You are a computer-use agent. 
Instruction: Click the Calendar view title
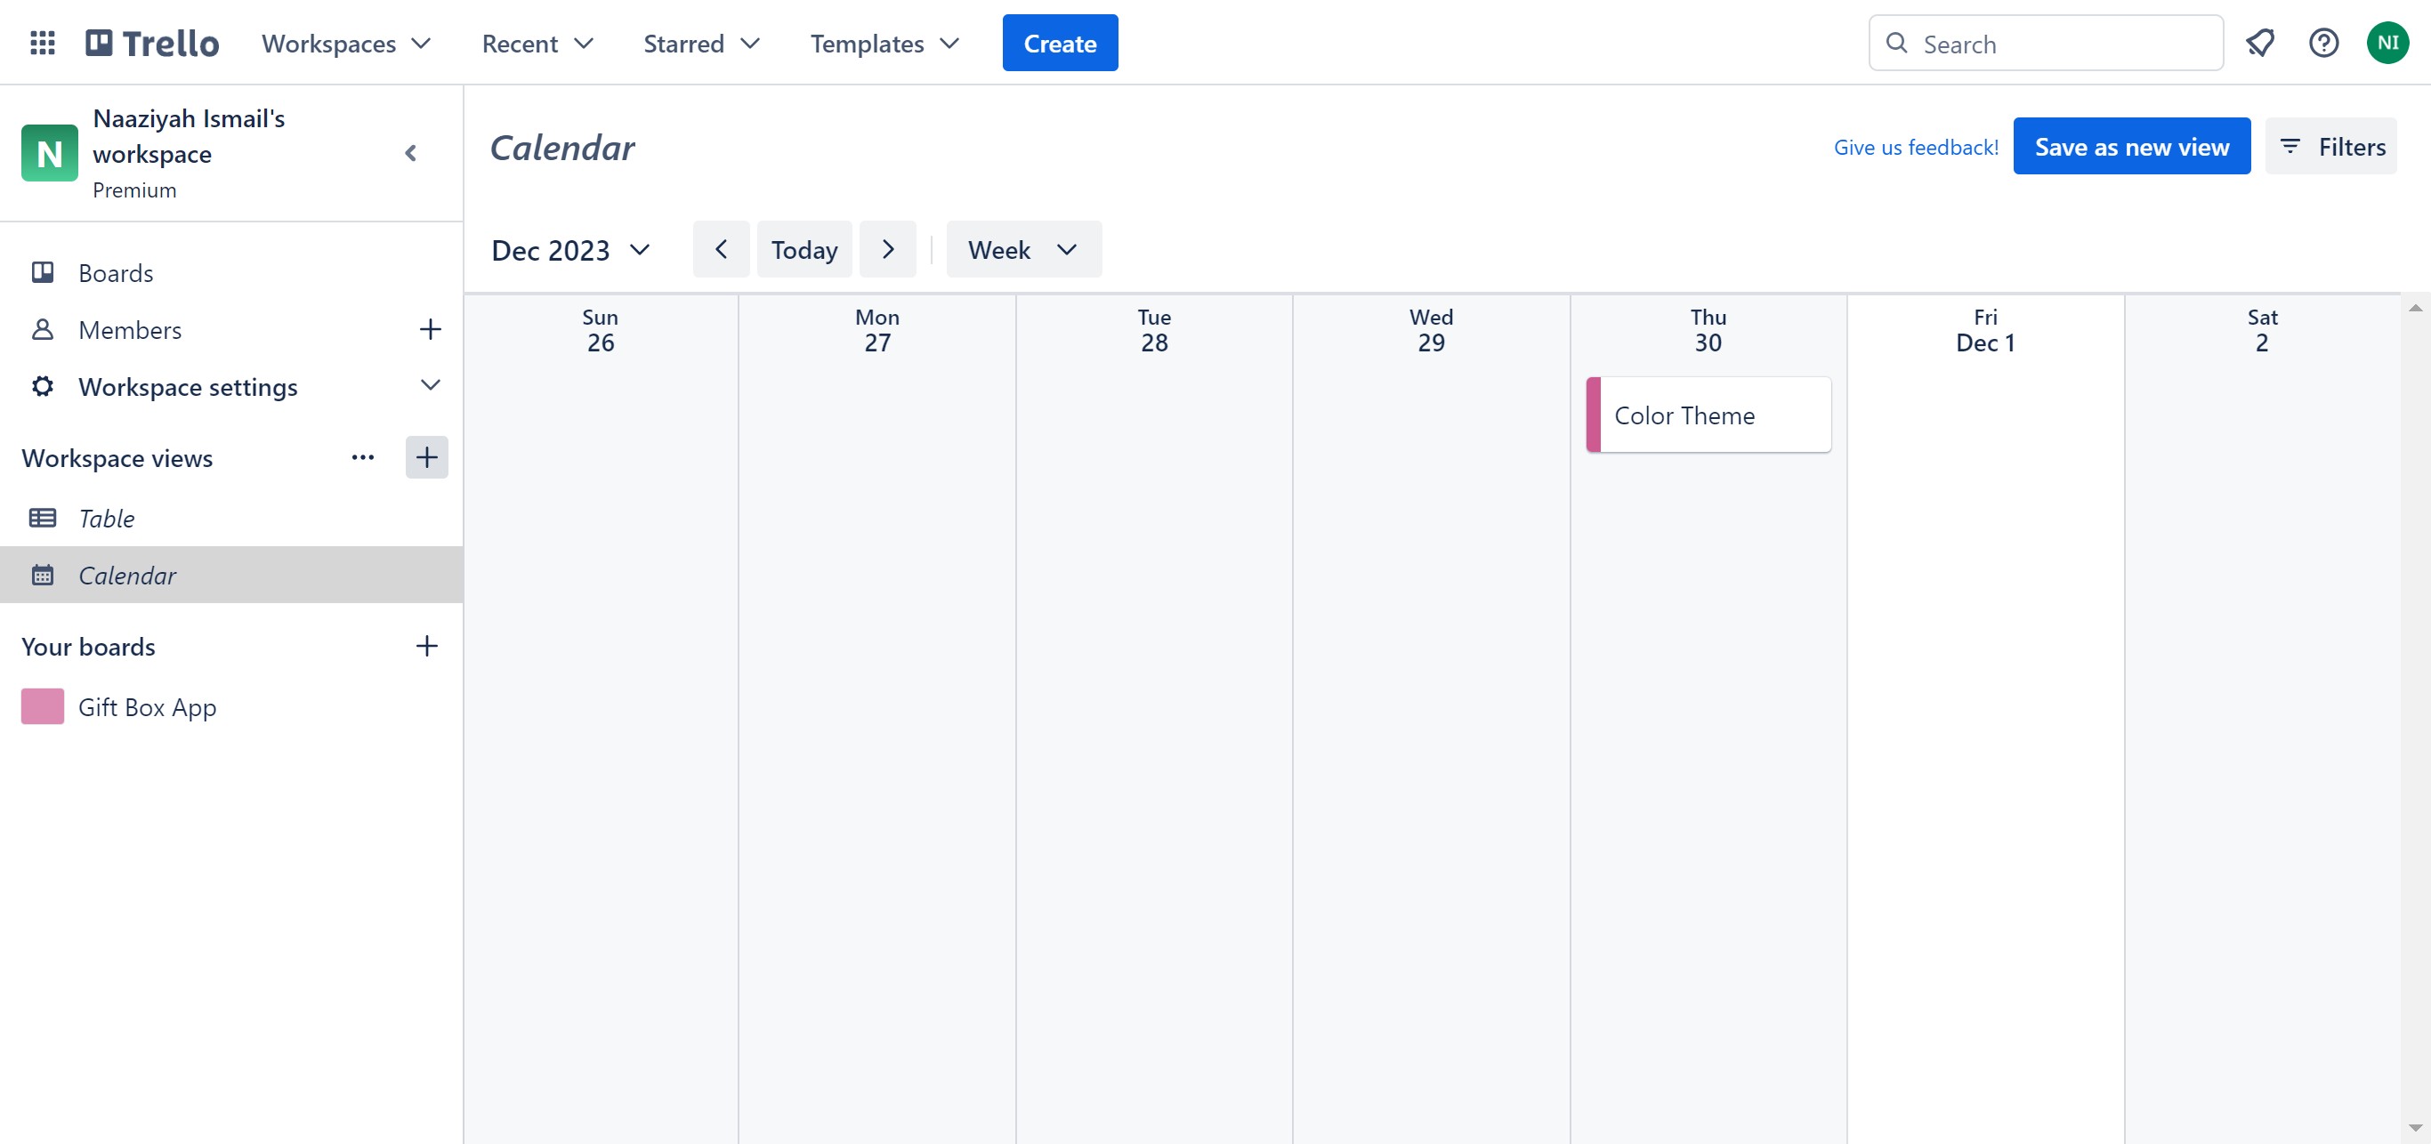pyautogui.click(x=562, y=147)
